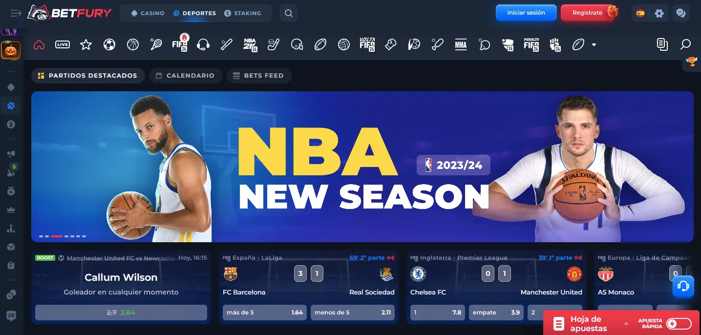
Task: Select the cricket bat sport icon
Action: click(x=437, y=45)
